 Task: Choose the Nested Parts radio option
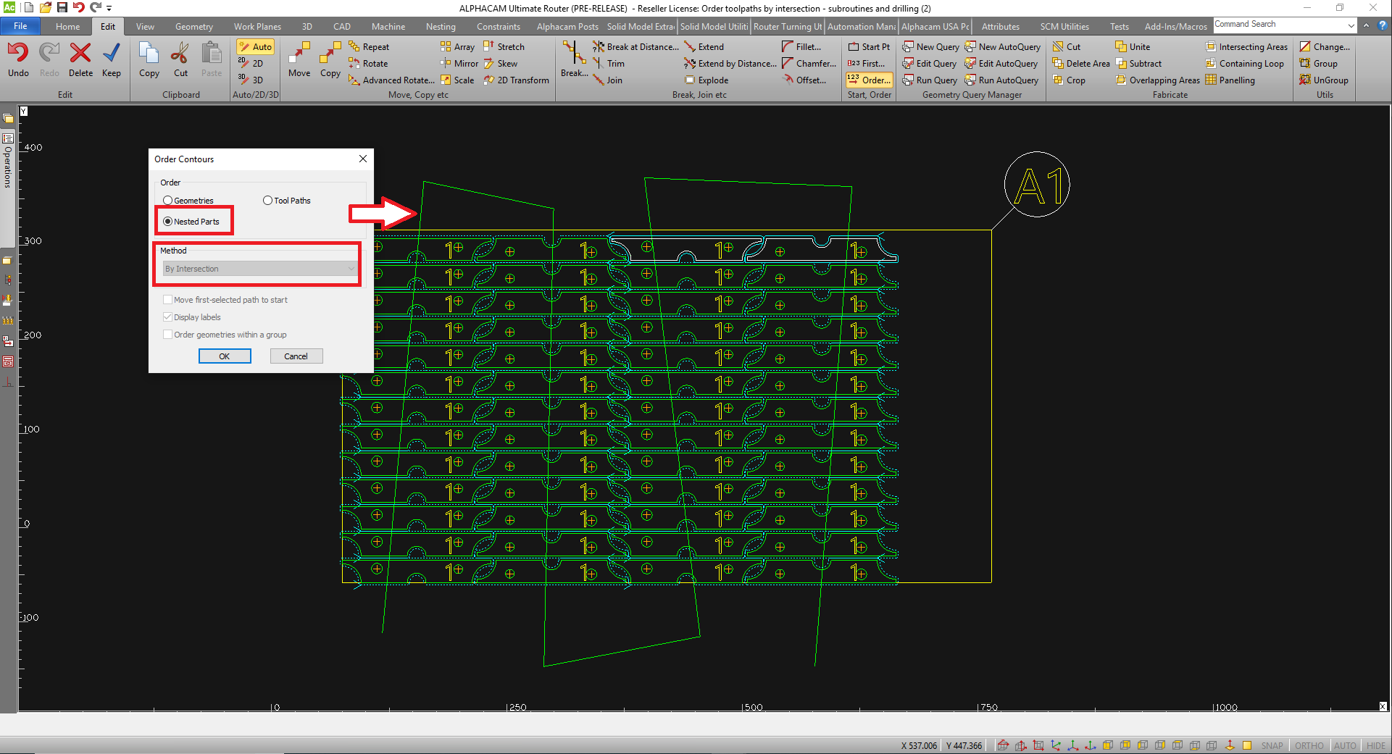pyautogui.click(x=168, y=222)
